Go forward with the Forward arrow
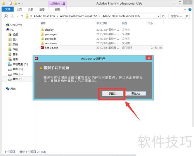194x156 pixels. (x=12, y=16)
